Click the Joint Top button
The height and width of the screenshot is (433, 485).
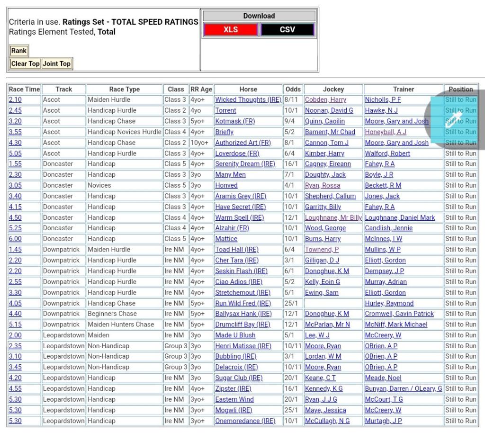[x=56, y=63]
